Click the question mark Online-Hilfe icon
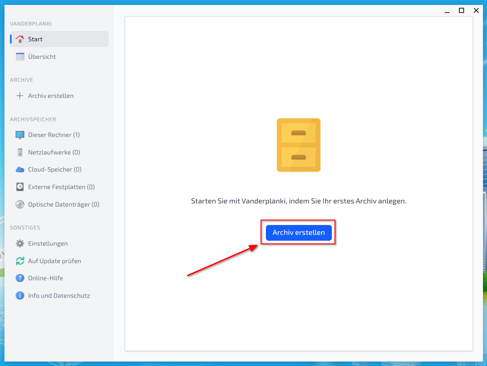The width and height of the screenshot is (487, 366). [20, 278]
